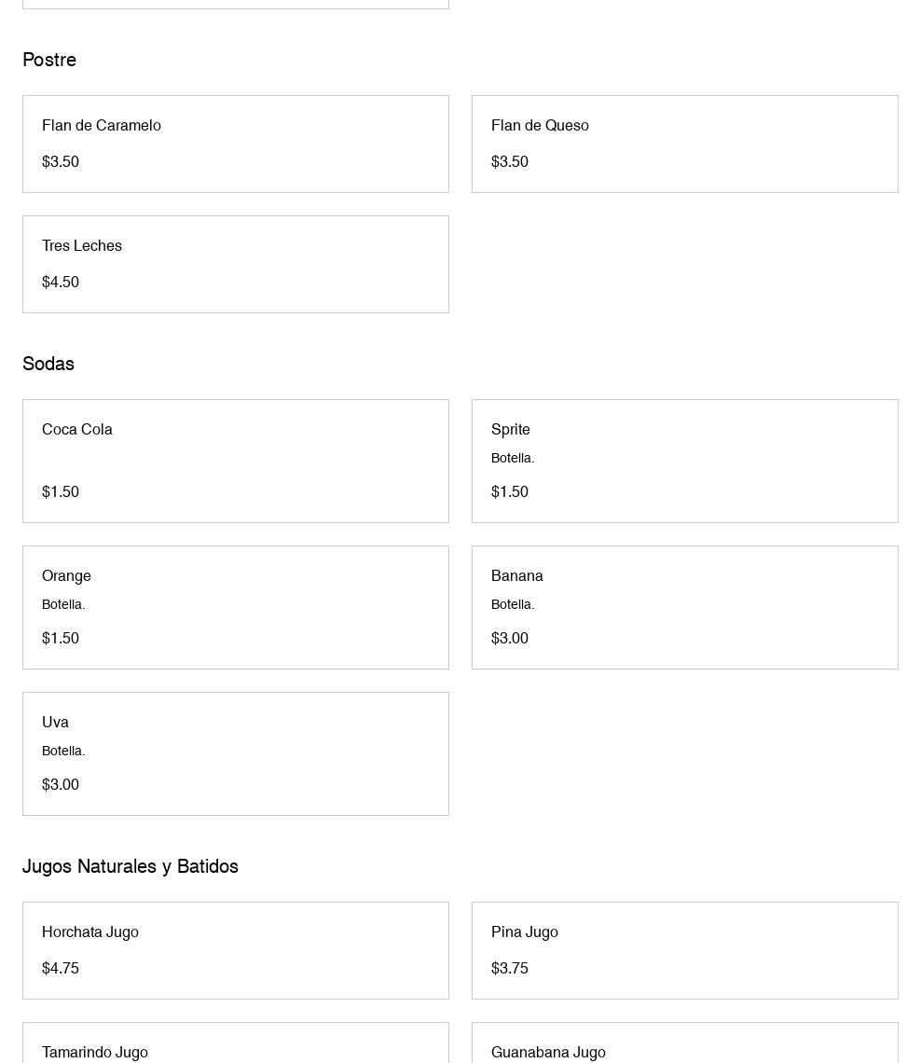Open the Horchata Jugo item

point(235,950)
